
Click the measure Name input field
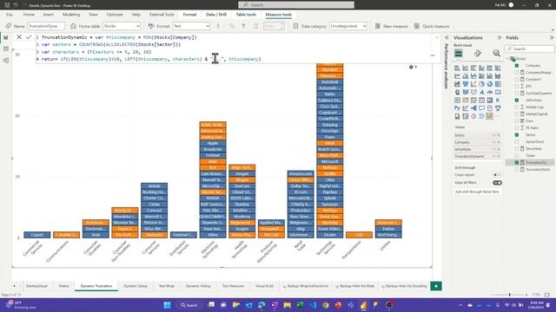pyautogui.click(x=46, y=26)
